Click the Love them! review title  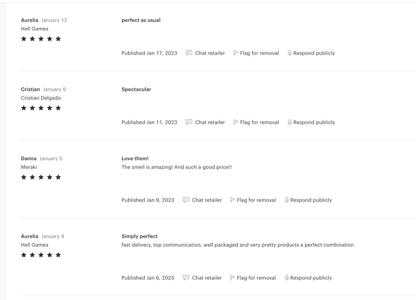(135, 159)
